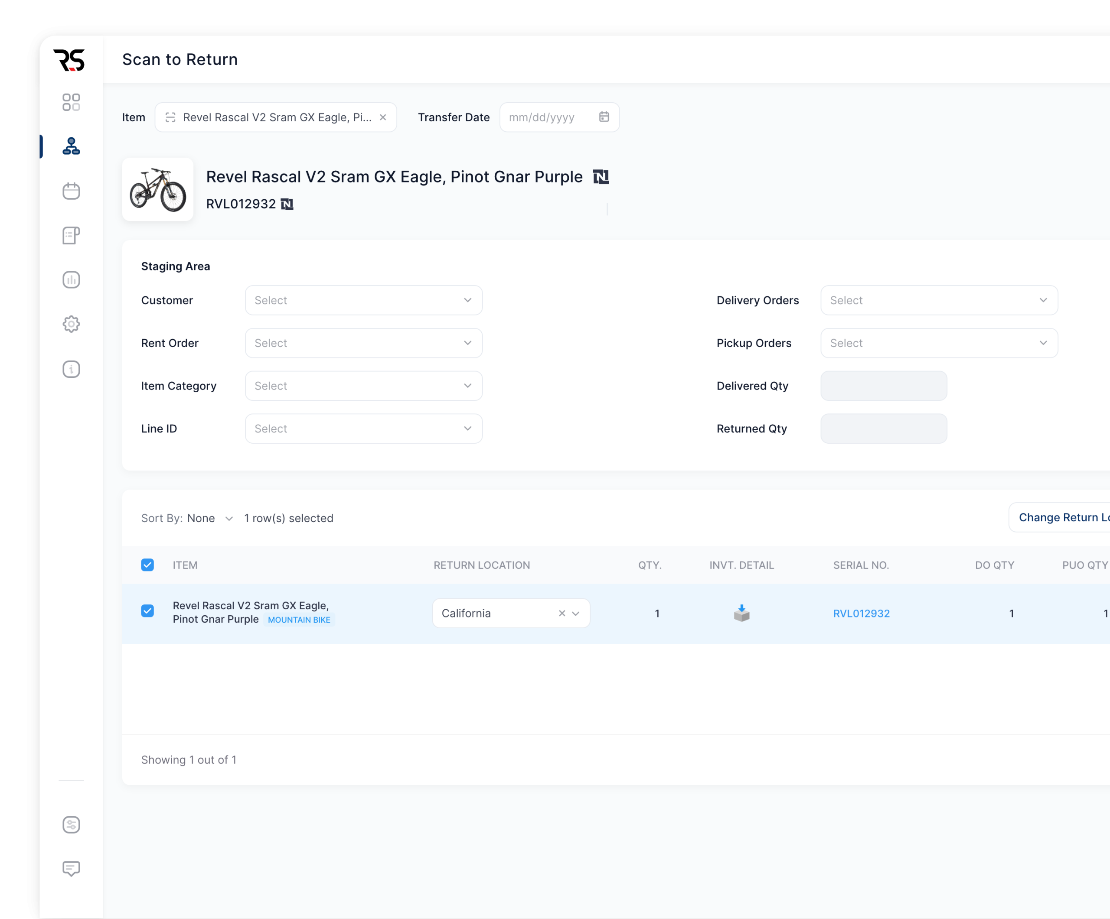
Task: Click the Staging Area section heading
Action: pyautogui.click(x=176, y=266)
